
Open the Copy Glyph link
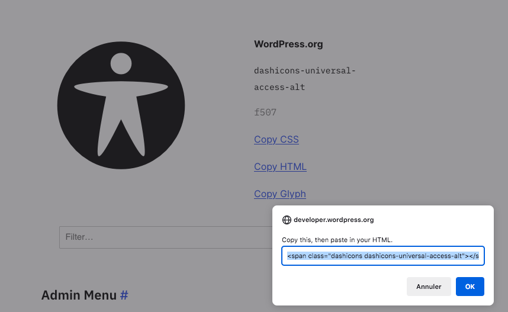[x=280, y=194]
